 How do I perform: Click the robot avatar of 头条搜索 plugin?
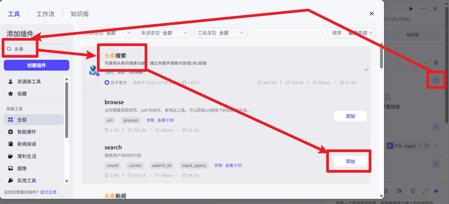click(93, 70)
